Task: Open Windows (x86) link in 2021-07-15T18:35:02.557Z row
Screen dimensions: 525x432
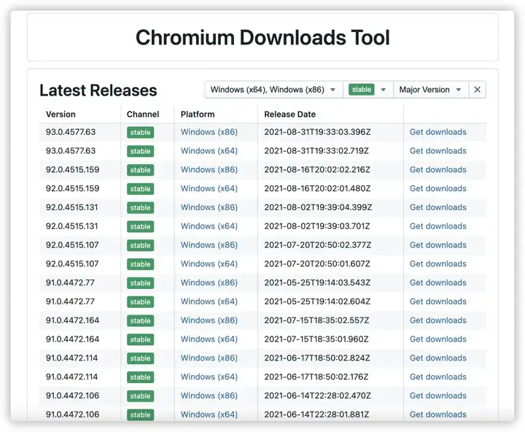Action: pos(209,320)
